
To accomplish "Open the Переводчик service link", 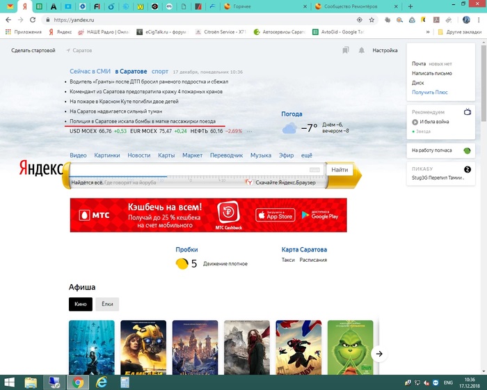I will pos(226,155).
